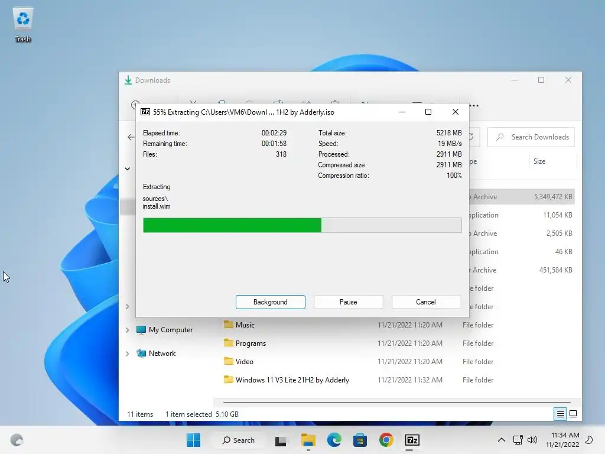Image resolution: width=605 pixels, height=454 pixels.
Task: Click Music date modified 11/21/2022 11:20 AM
Action: coord(410,325)
